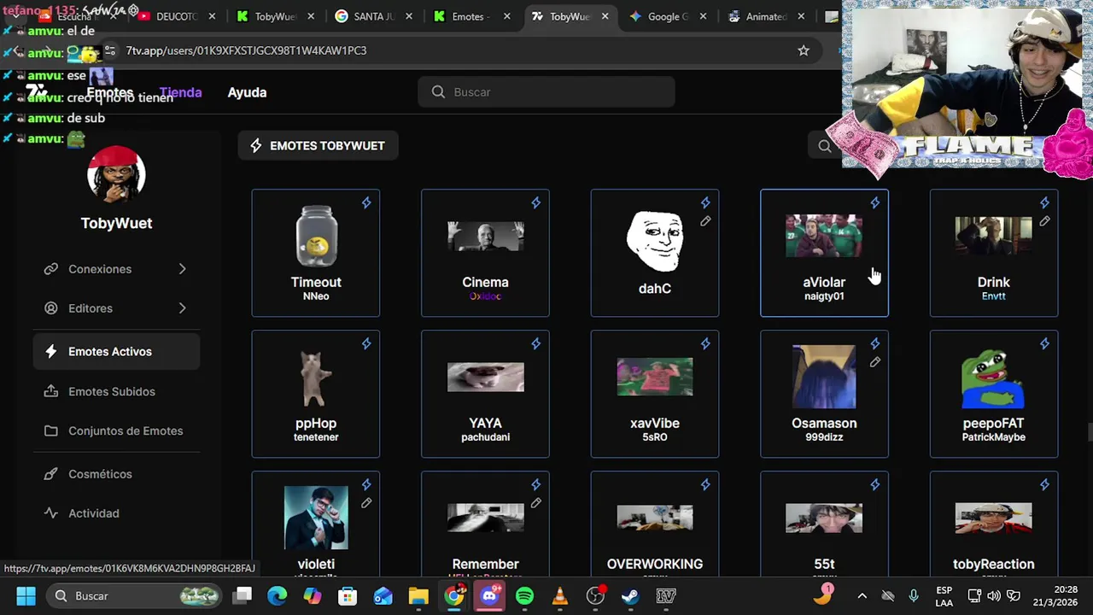Click the lightning bolt icon on violeti card

(366, 485)
